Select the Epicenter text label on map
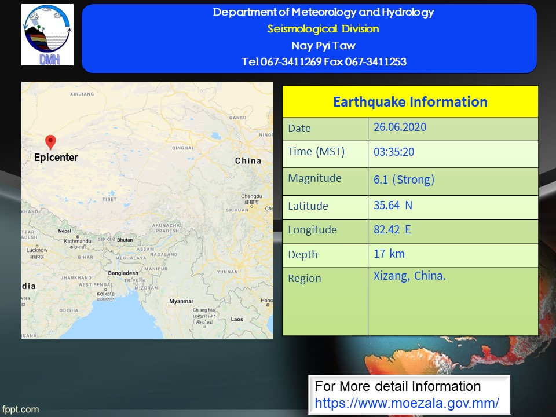The image size is (556, 417). point(56,158)
